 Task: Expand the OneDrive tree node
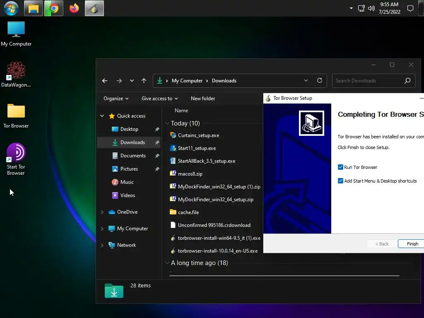102,212
